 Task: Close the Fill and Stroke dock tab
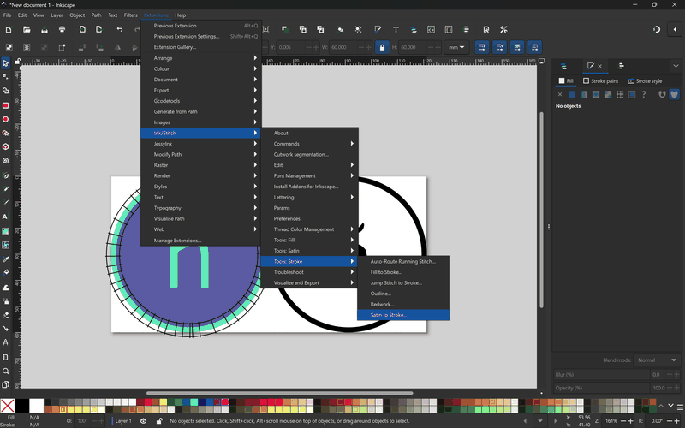pos(600,66)
